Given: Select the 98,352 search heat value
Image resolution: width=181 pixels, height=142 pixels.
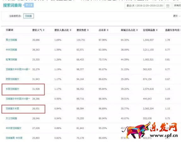Looking at the screenshot, I should (x=80, y=89).
